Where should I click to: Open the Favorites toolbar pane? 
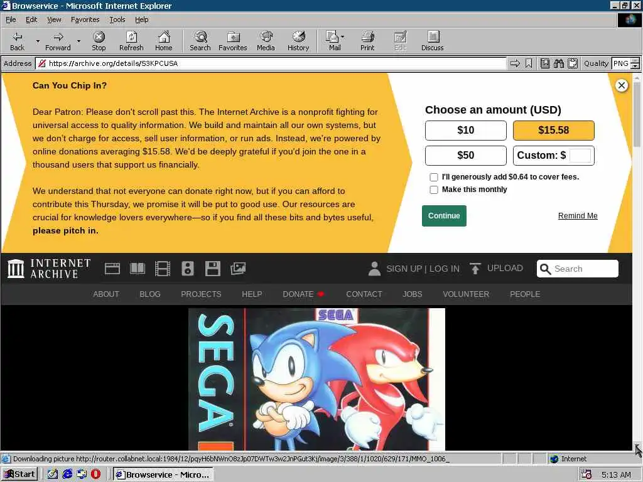click(x=232, y=41)
